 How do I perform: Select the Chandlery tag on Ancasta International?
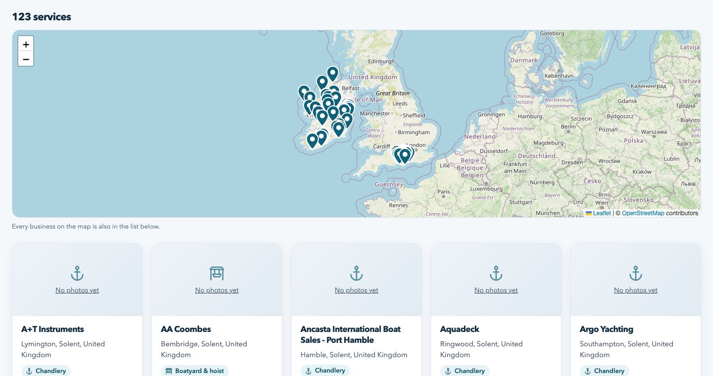point(325,371)
